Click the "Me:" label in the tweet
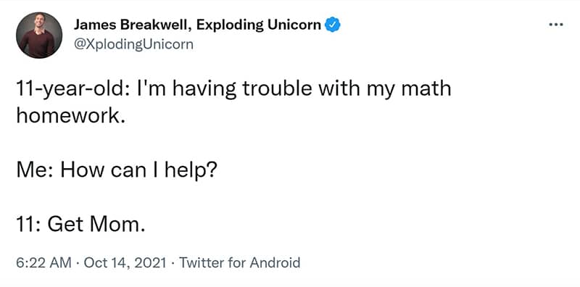 pos(36,171)
